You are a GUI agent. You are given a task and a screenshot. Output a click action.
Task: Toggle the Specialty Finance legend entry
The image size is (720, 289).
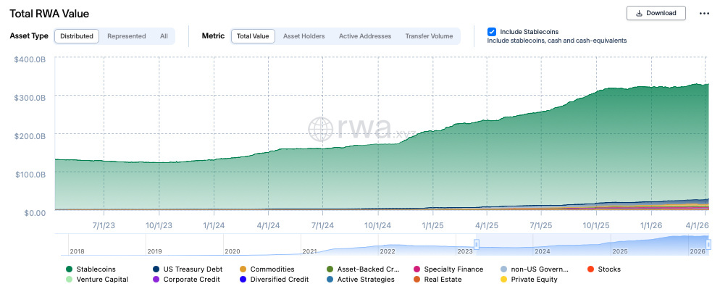(448, 269)
